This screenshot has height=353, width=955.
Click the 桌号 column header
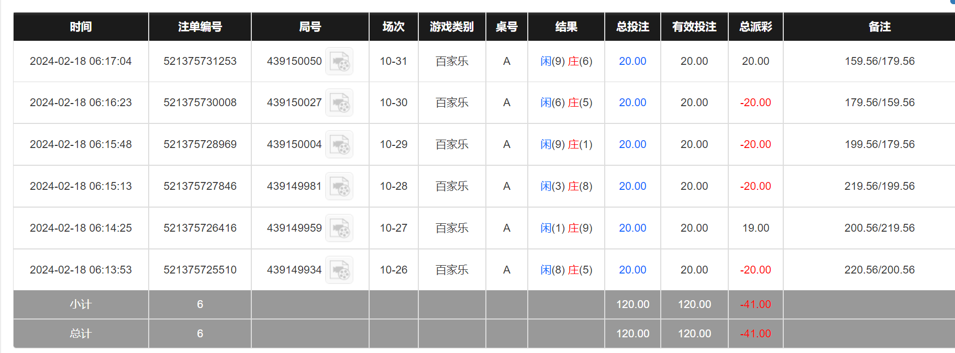tap(507, 27)
